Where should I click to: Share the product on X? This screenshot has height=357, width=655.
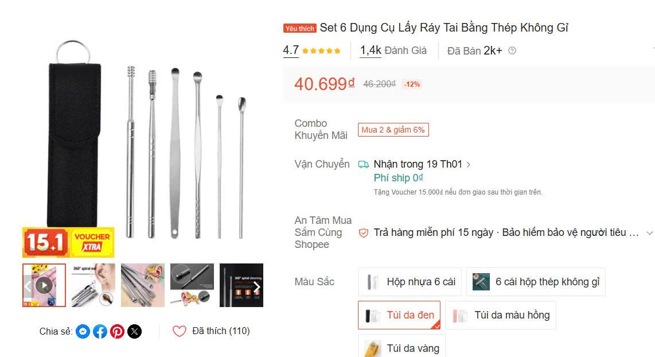pos(133,331)
